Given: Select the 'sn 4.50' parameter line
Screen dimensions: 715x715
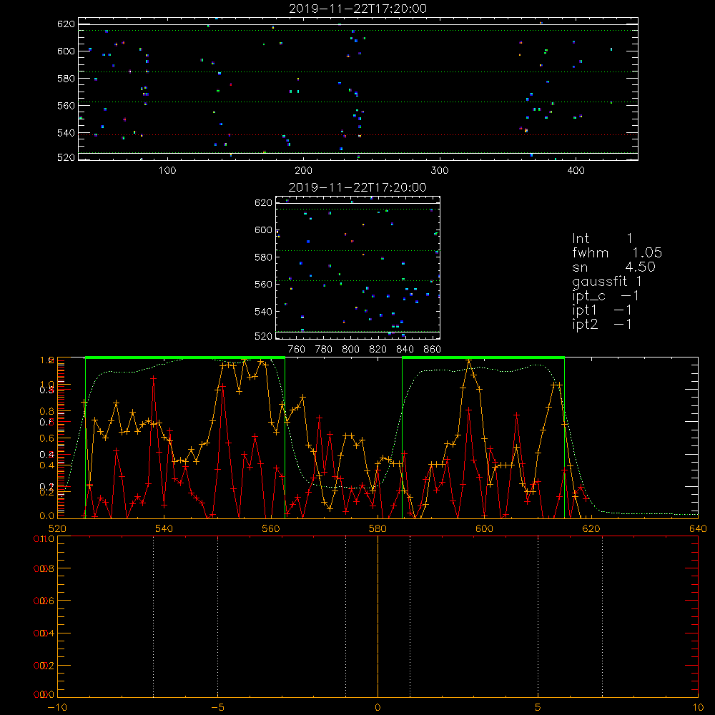Looking at the screenshot, I should pyautogui.click(x=613, y=267).
